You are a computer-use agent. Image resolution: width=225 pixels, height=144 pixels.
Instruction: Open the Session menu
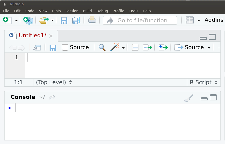(x=72, y=11)
